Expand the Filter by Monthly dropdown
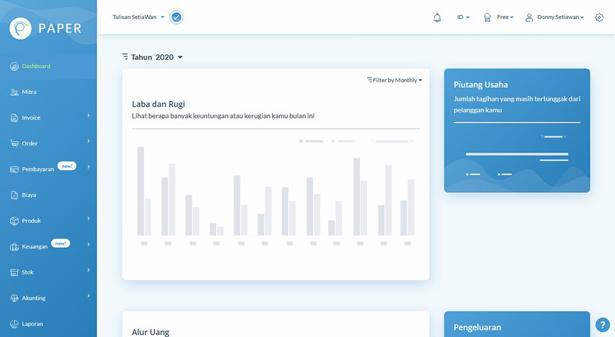This screenshot has width=615, height=337. (394, 80)
